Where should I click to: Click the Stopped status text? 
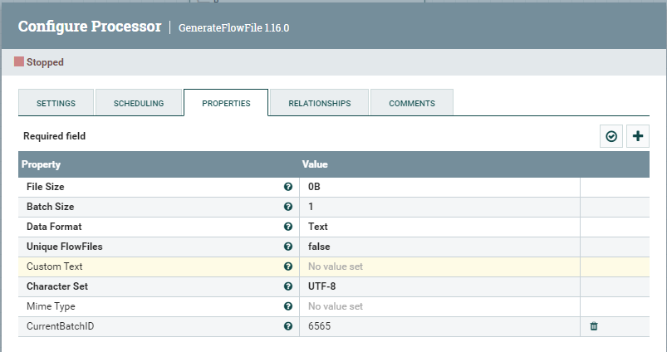[45, 62]
